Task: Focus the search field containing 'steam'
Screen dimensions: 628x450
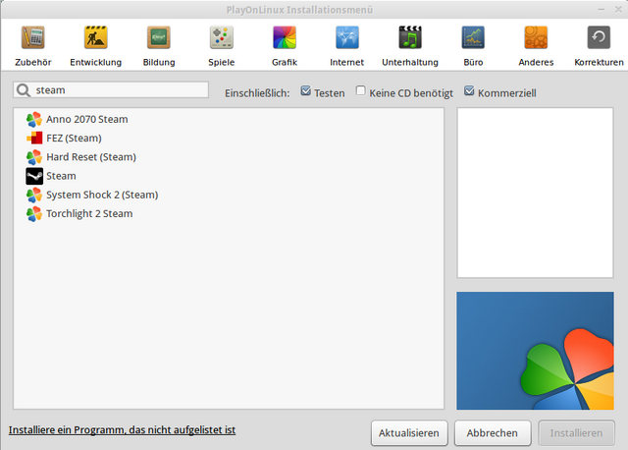Action: coord(111,90)
